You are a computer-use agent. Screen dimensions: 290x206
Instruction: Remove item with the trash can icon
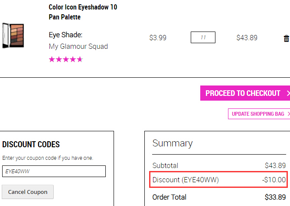point(286,38)
